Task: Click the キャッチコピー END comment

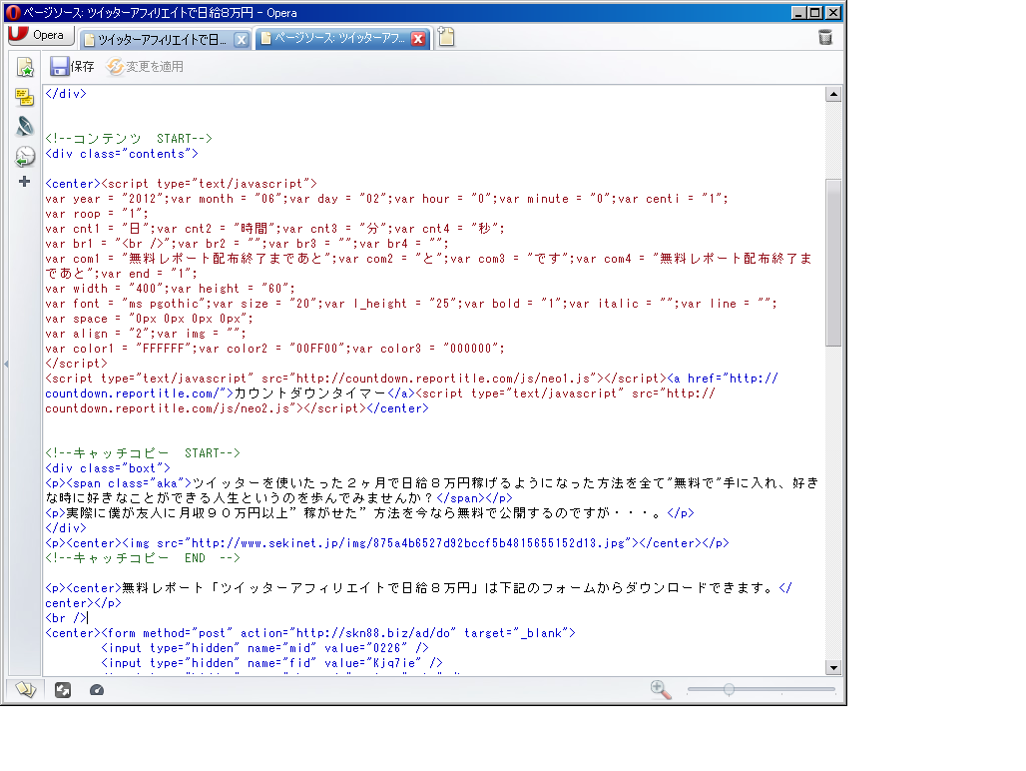Action: point(143,558)
